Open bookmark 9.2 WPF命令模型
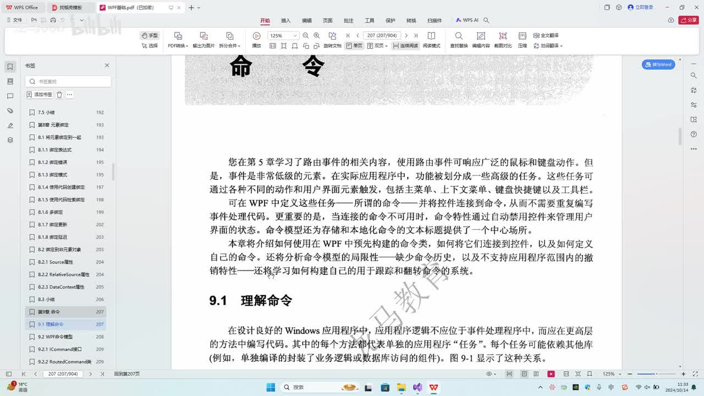 pyautogui.click(x=66, y=337)
